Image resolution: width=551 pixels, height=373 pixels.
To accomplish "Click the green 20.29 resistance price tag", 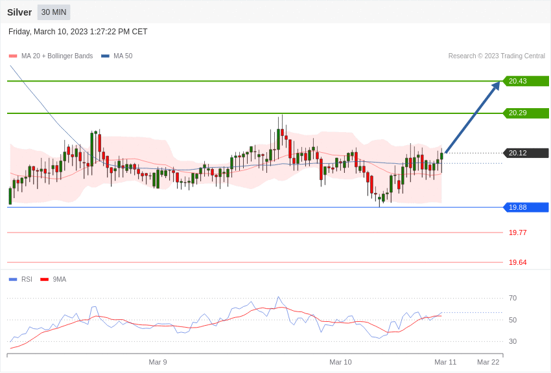I will tap(526, 113).
